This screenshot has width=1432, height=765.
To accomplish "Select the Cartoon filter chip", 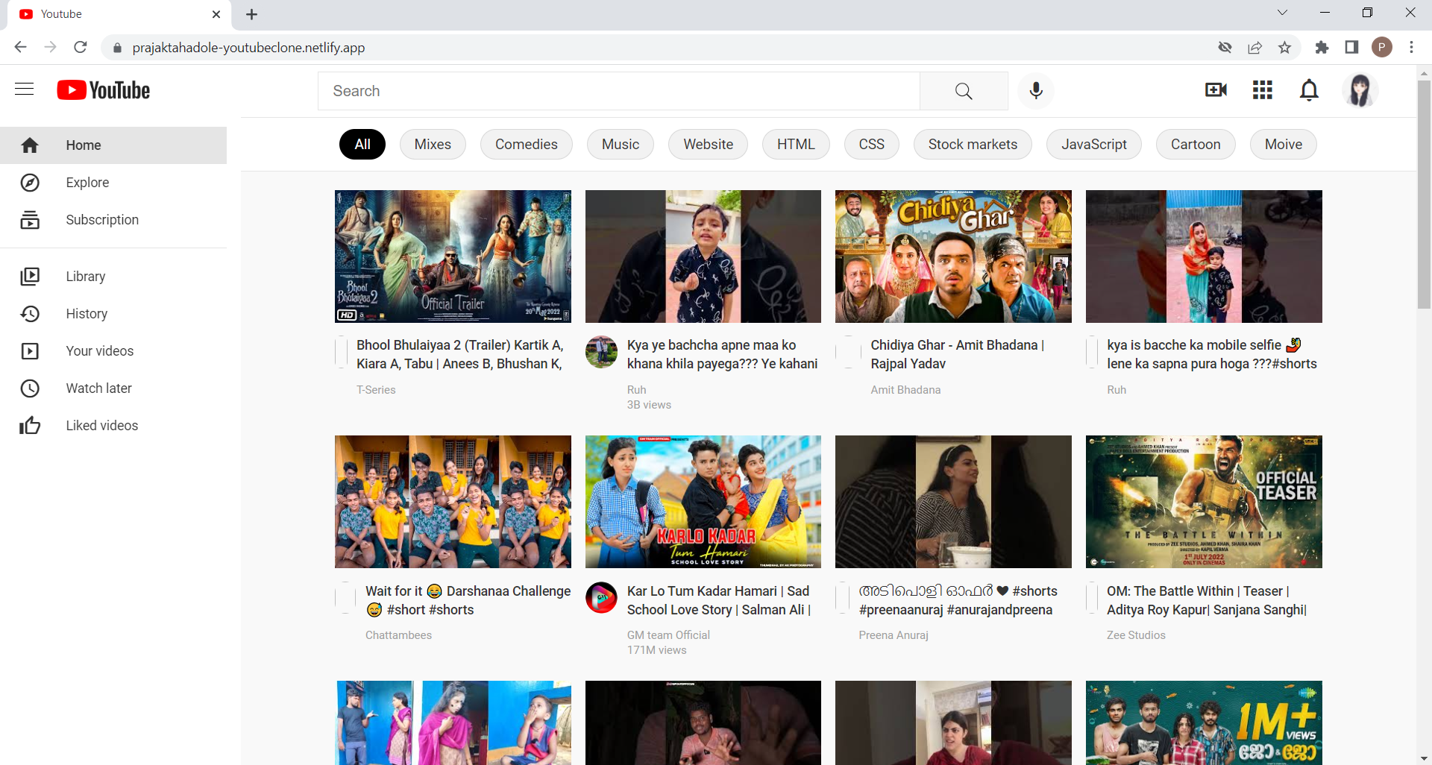I will (x=1196, y=145).
